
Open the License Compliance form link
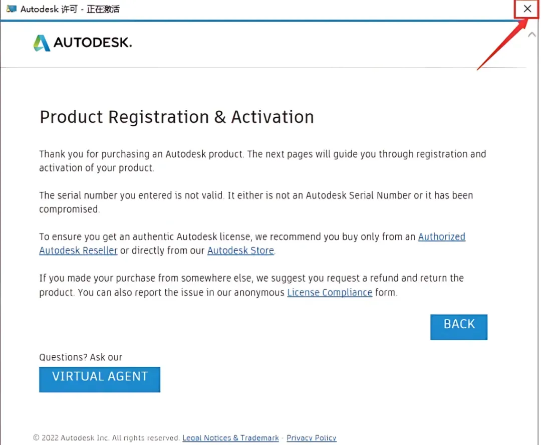pos(330,293)
